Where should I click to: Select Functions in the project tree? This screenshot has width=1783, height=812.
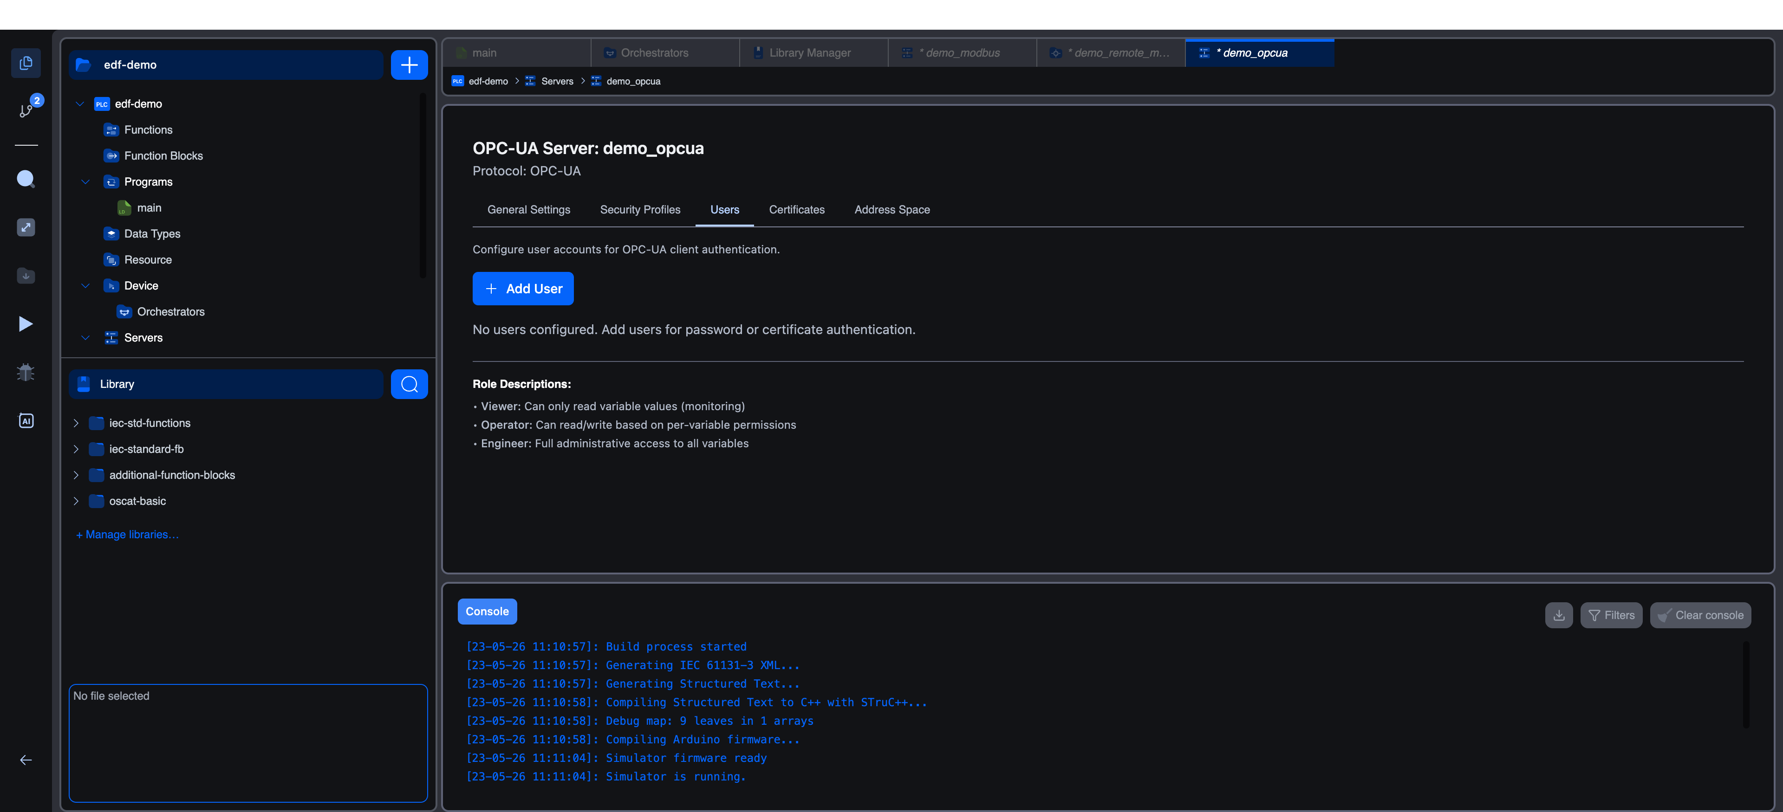(148, 130)
